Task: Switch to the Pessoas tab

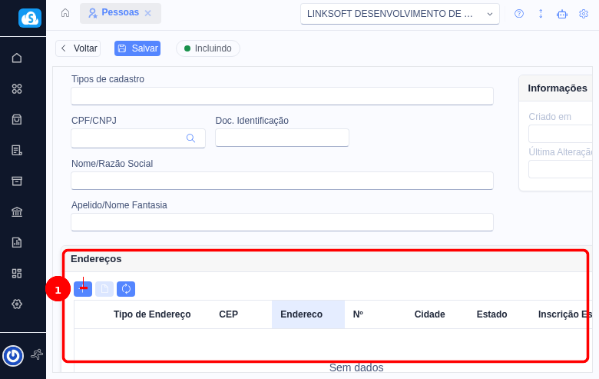Action: coord(120,13)
